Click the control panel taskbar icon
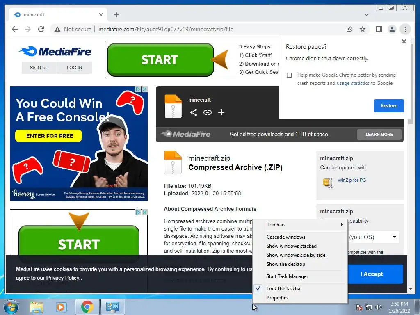The image size is (420, 315). tap(112, 307)
